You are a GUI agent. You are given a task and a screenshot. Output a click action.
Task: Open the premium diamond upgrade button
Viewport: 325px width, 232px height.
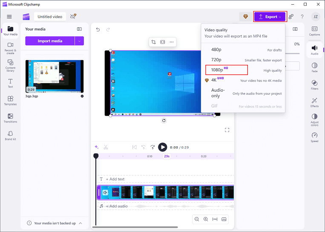pos(245,17)
